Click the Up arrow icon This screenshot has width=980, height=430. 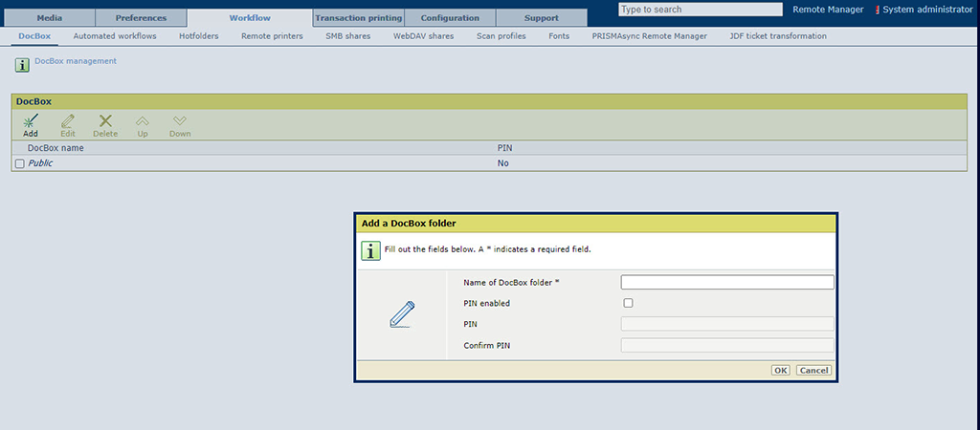pyautogui.click(x=143, y=121)
